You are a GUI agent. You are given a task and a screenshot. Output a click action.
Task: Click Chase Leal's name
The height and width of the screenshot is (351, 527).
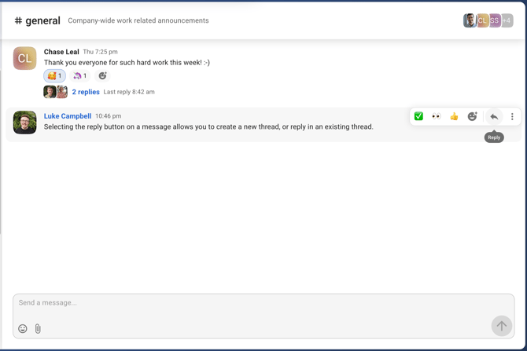click(x=61, y=52)
